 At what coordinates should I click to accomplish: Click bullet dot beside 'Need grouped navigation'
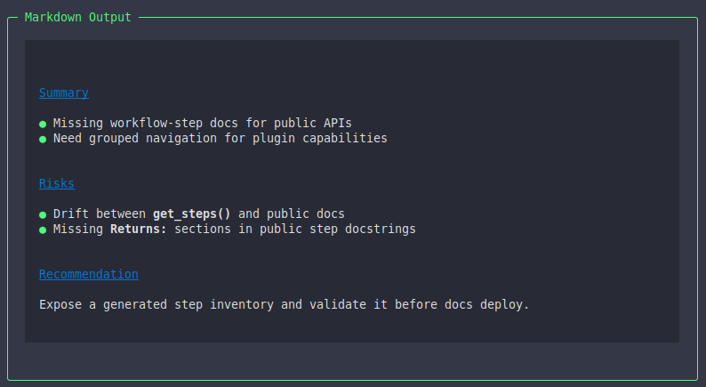tap(43, 139)
